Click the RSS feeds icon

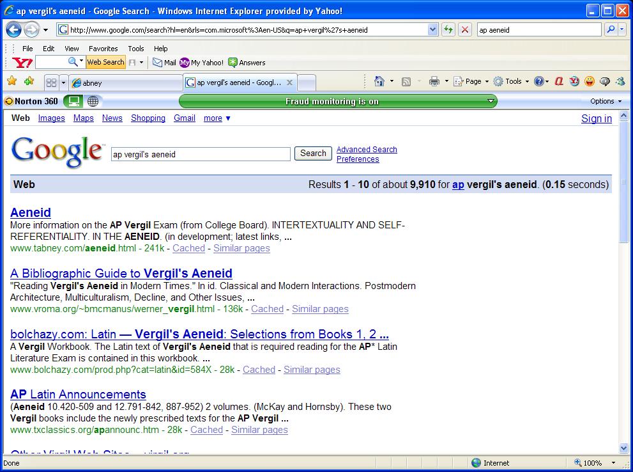[x=406, y=82]
